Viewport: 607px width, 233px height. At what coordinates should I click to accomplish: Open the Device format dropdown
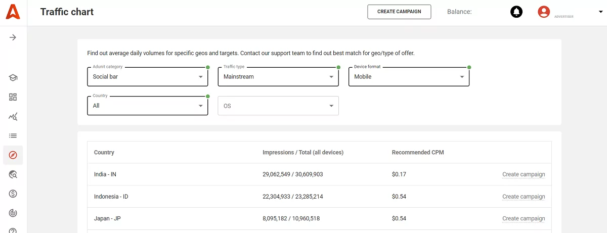pos(409,77)
